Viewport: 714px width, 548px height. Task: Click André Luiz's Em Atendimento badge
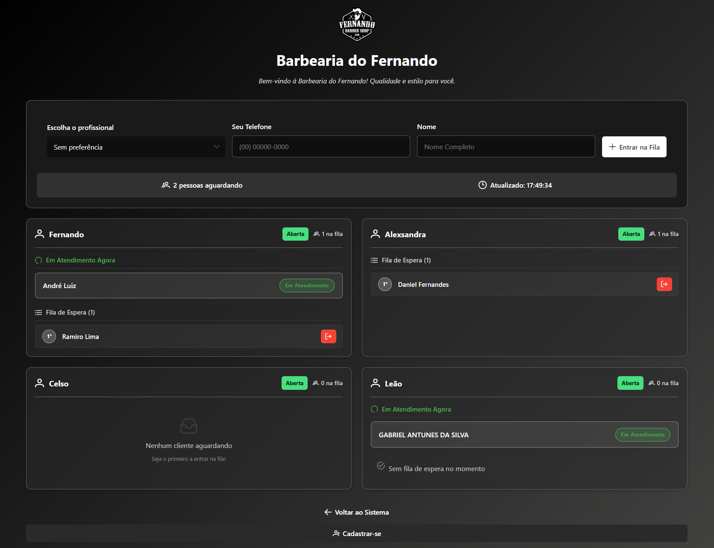(x=307, y=286)
